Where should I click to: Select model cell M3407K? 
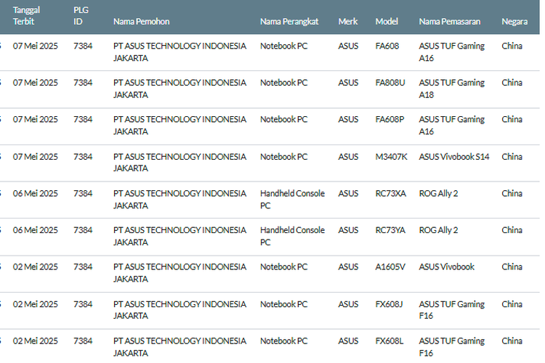pyautogui.click(x=392, y=157)
